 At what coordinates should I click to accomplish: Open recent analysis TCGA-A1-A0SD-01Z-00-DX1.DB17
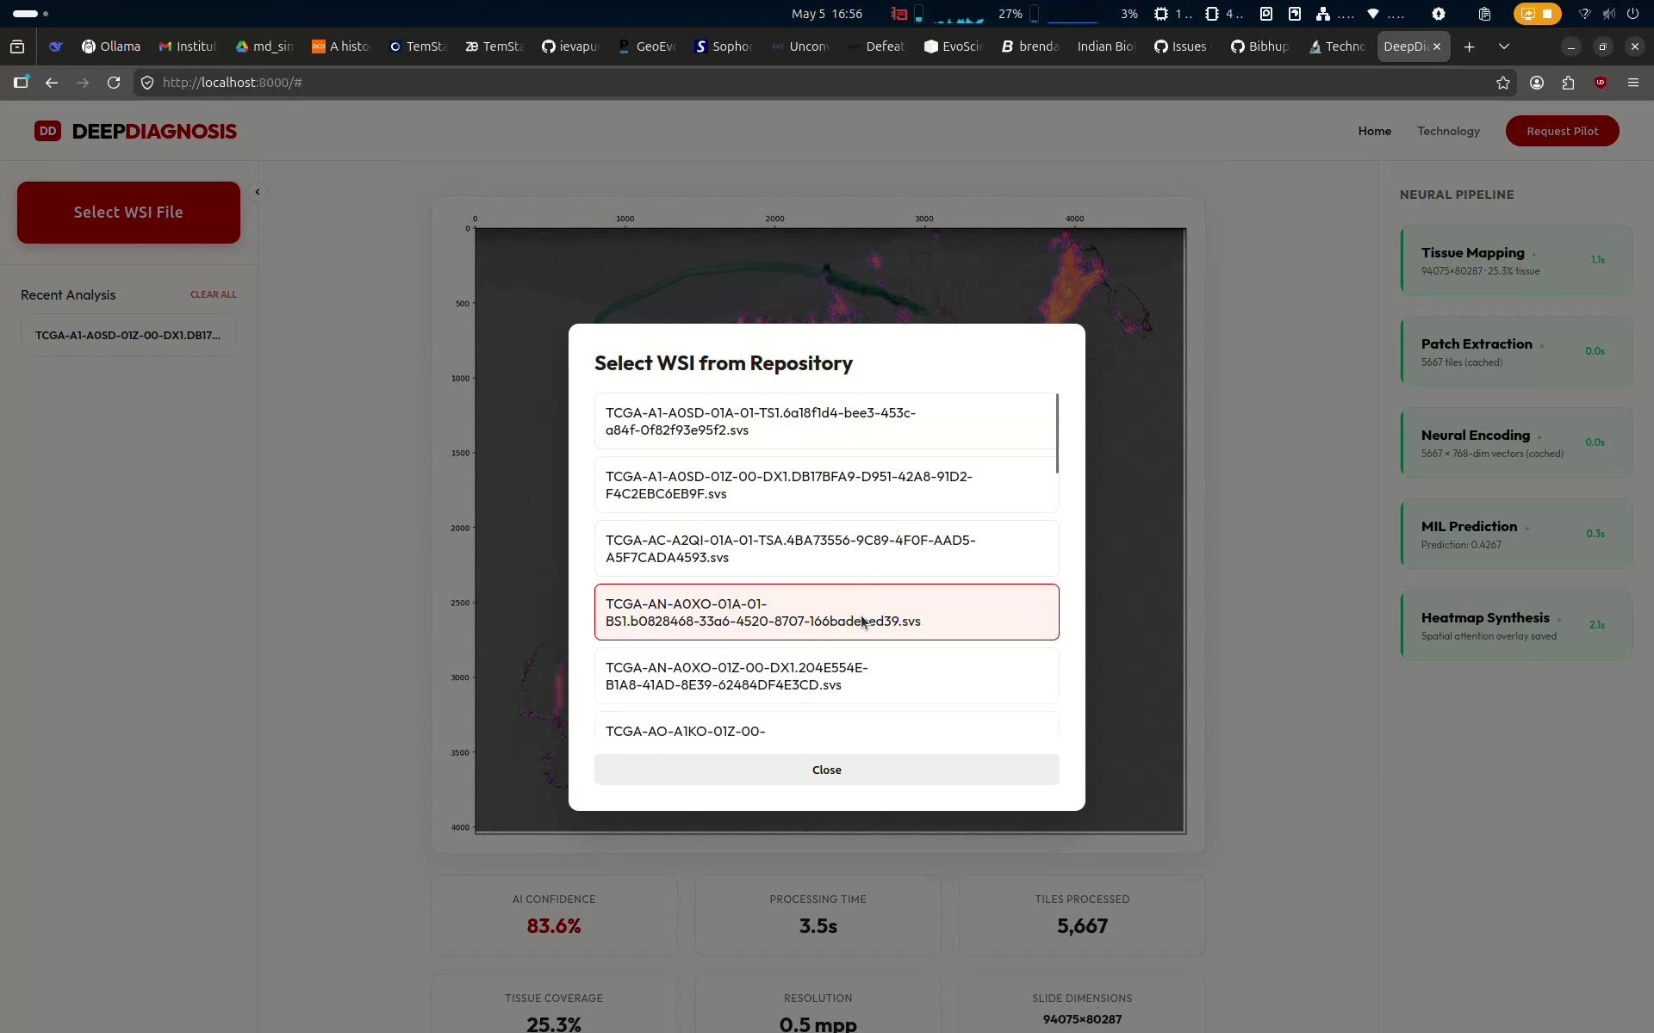point(128,335)
